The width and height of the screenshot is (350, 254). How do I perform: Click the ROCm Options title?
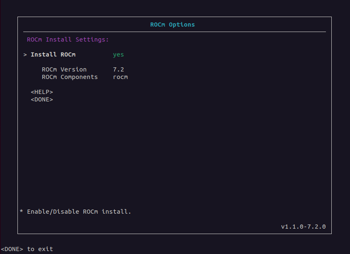pos(172,25)
